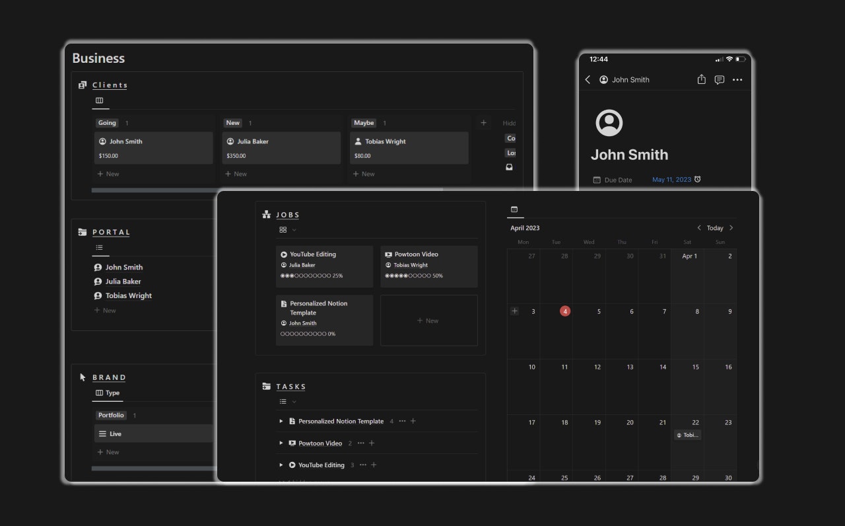This screenshot has width=845, height=526.
Task: Select the highlighted date 4 in the calendar
Action: (564, 311)
